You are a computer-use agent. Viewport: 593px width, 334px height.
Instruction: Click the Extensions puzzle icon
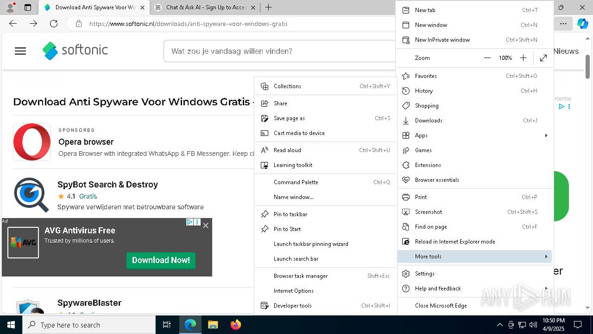(406, 165)
